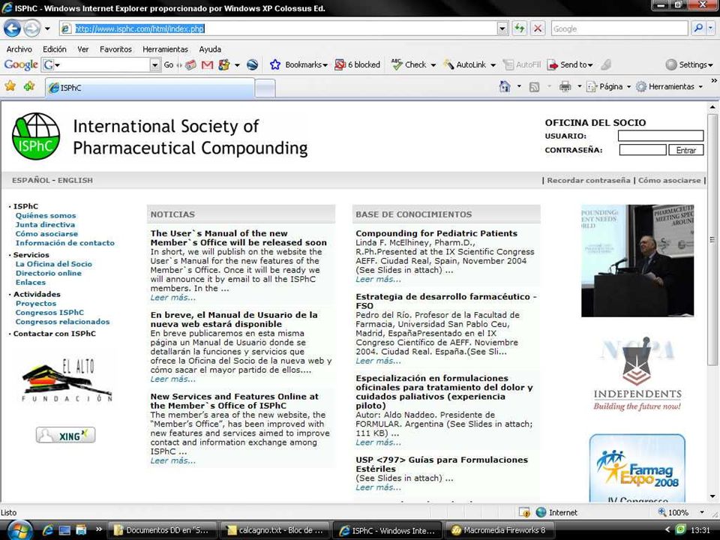Viewport: 720px width, 540px height.
Task: Open the Ayuda menu
Action: 210,49
